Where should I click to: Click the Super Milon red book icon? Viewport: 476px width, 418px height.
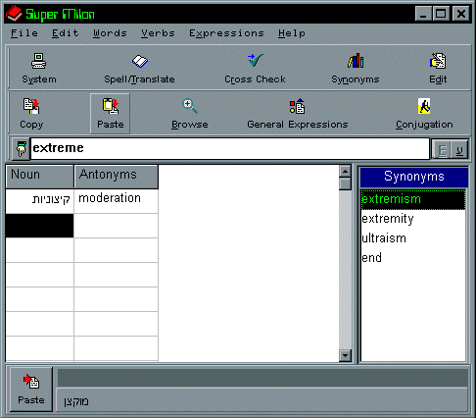(14, 14)
